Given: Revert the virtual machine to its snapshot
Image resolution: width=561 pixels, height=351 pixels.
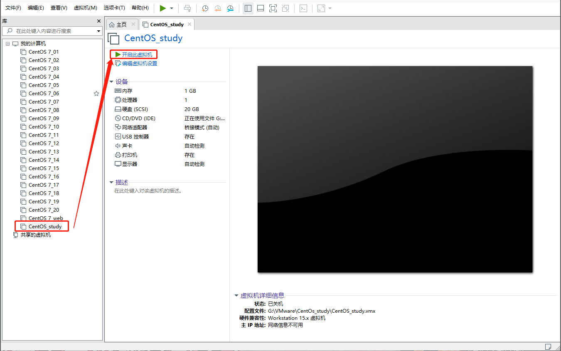Looking at the screenshot, I should [217, 8].
